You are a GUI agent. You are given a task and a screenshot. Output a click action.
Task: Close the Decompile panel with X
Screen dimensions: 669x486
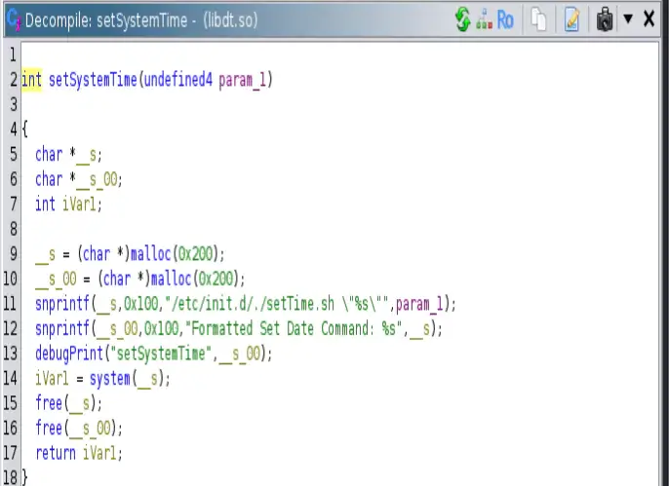(649, 19)
